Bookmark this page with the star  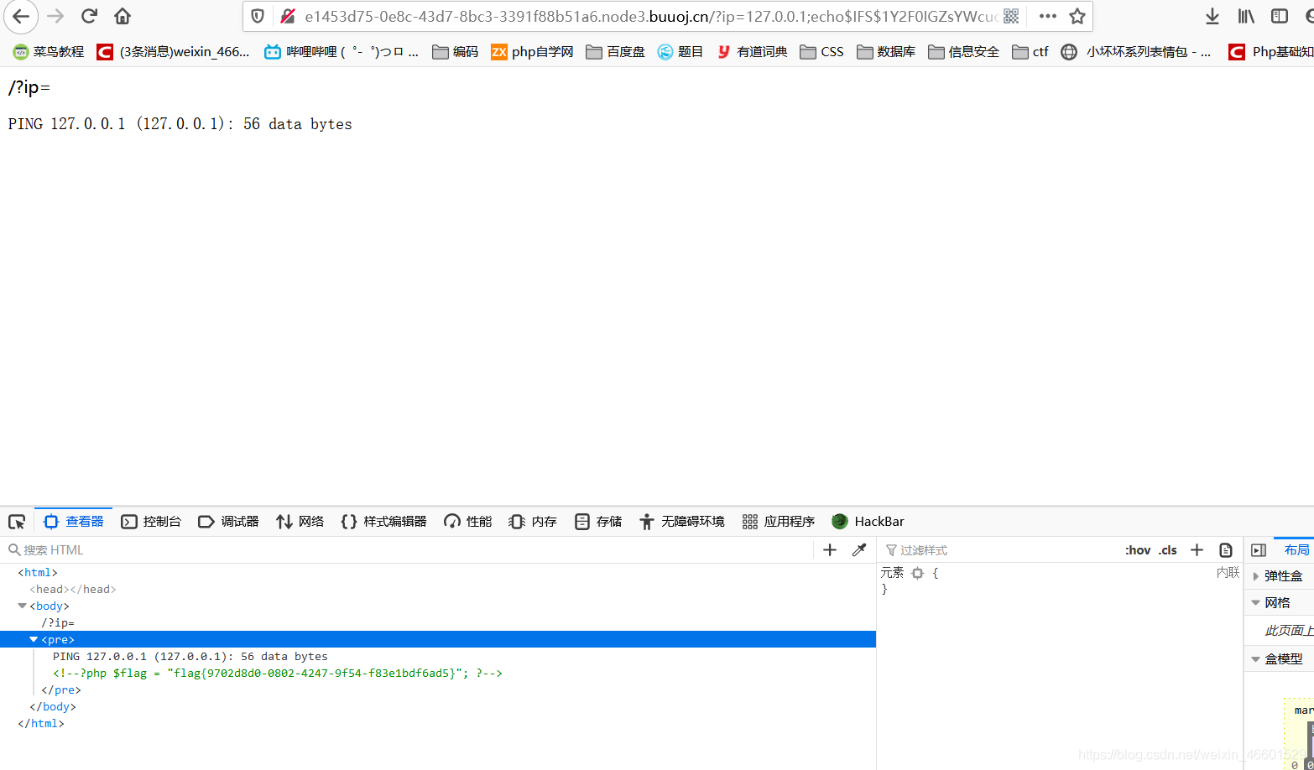[1077, 16]
